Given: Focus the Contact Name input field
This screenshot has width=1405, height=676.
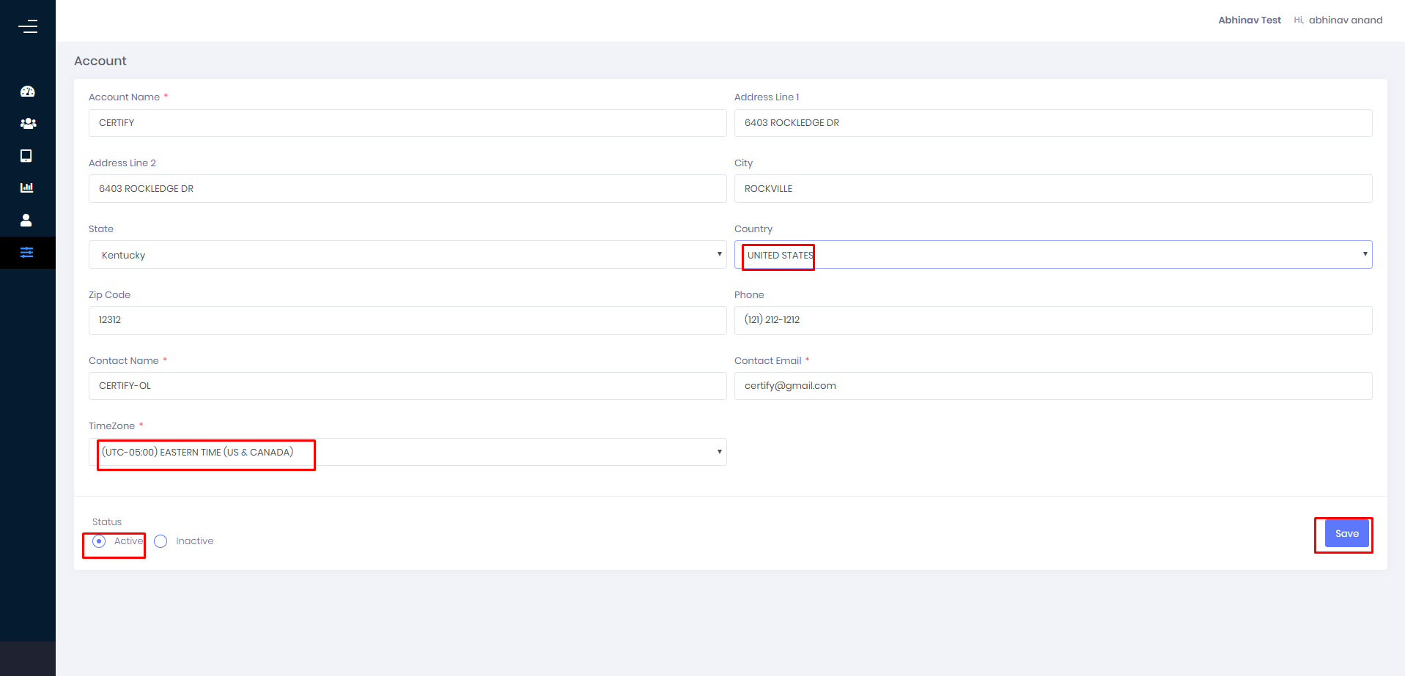Looking at the screenshot, I should 408,386.
